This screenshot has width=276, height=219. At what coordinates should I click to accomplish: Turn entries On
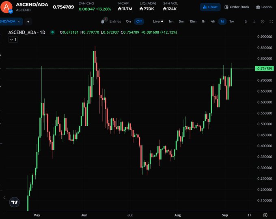point(128,21)
